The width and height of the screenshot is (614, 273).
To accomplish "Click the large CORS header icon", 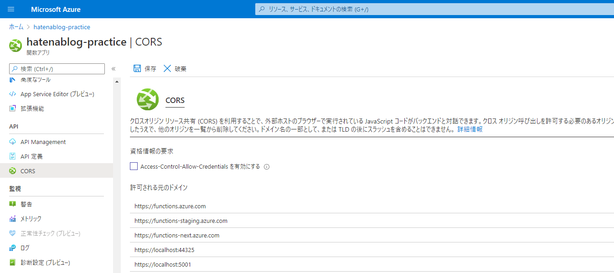I will click(147, 99).
